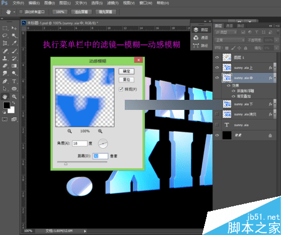Open blend mode 正常 dropdown
The width and height of the screenshot is (281, 235).
[230, 40]
